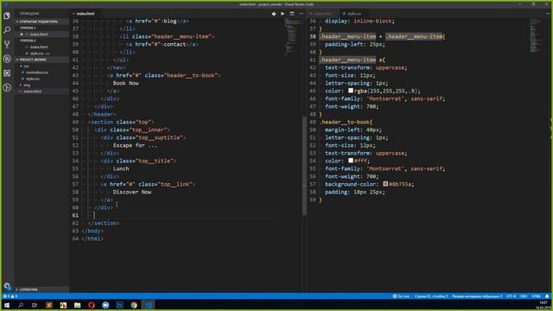Click the UTF-8 encoding in status bar
Image resolution: width=553 pixels, height=311 pixels.
click(511, 296)
